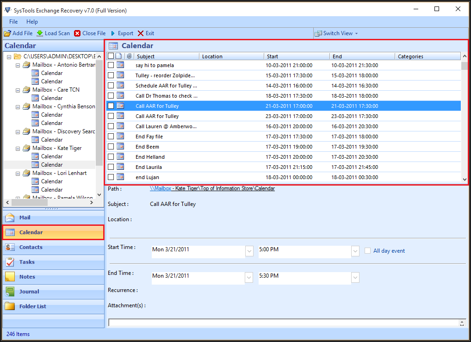Viewport: 471px width, 342px height.
Task: Switch to the Mail section
Action: [54, 218]
